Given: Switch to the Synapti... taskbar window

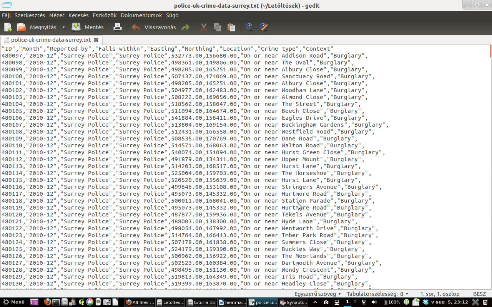Looking at the screenshot, I should [293, 302].
